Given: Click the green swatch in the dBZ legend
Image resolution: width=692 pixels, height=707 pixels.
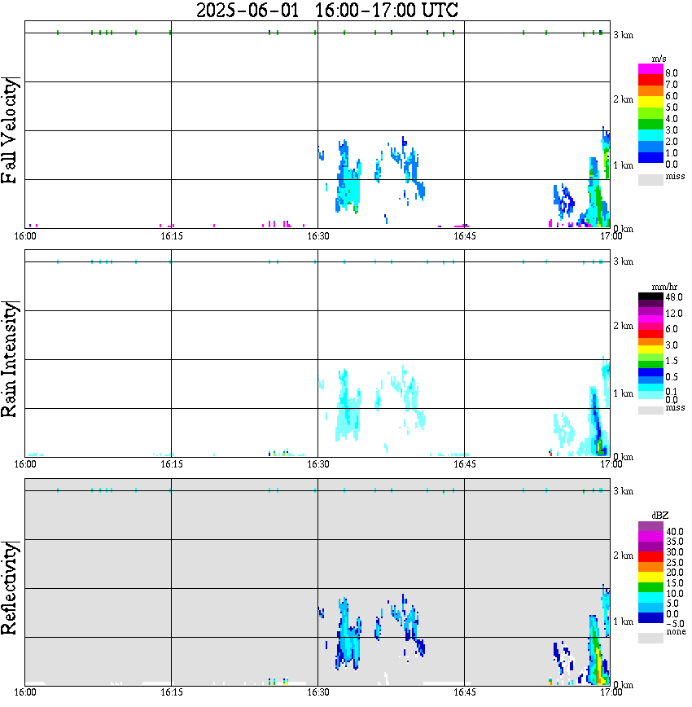Looking at the screenshot, I should (650, 587).
